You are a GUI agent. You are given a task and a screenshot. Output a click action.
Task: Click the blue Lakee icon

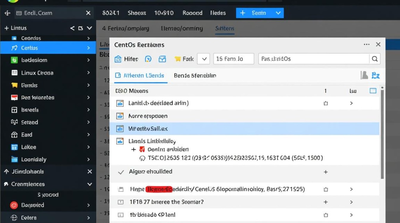coord(14,147)
